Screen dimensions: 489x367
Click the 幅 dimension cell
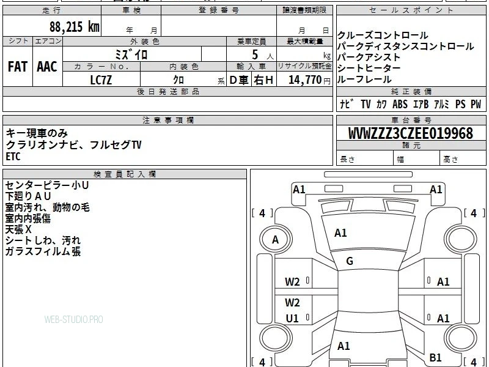417,158
